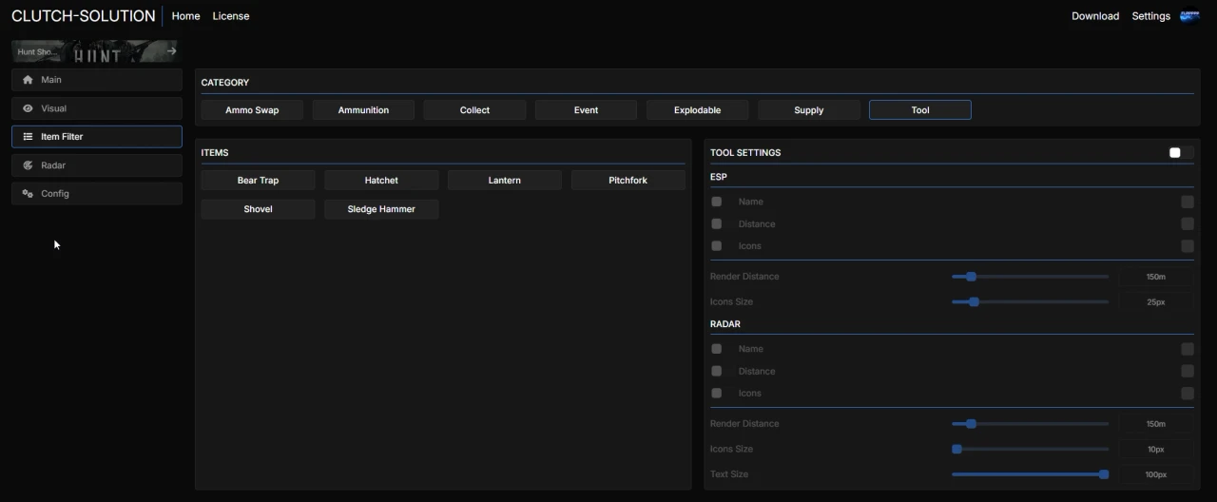Open the Config gears section

click(x=96, y=194)
